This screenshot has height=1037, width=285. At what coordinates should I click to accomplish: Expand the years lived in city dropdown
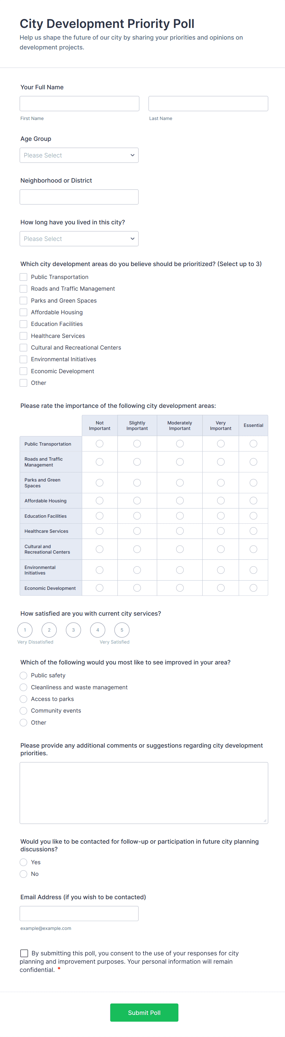[x=79, y=239]
